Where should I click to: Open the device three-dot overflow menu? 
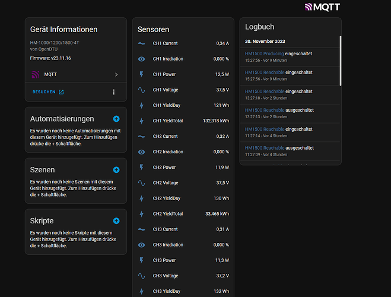pyautogui.click(x=114, y=92)
